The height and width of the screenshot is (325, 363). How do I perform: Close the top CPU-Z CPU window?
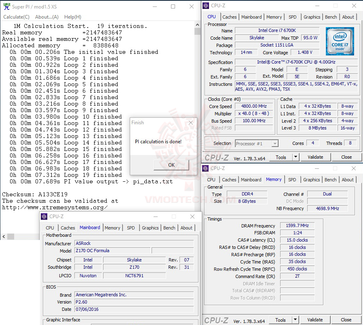(x=354, y=6)
